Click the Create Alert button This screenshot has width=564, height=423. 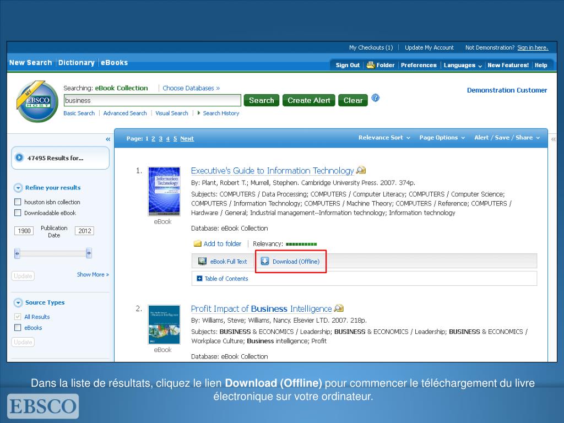[308, 100]
